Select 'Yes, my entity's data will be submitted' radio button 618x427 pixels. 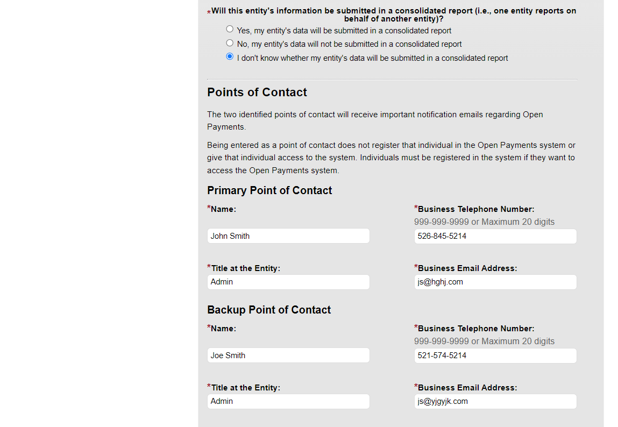(x=230, y=29)
